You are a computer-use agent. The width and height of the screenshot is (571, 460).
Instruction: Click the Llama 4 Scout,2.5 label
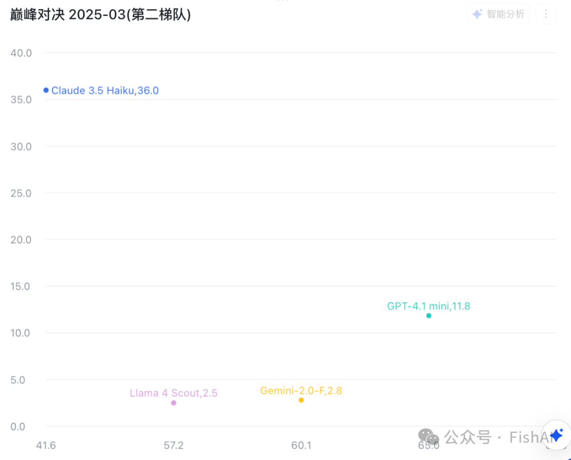tap(173, 393)
